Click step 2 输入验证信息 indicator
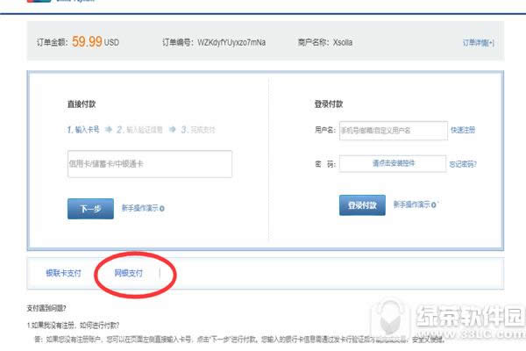The width and height of the screenshot is (526, 351). click(x=142, y=130)
